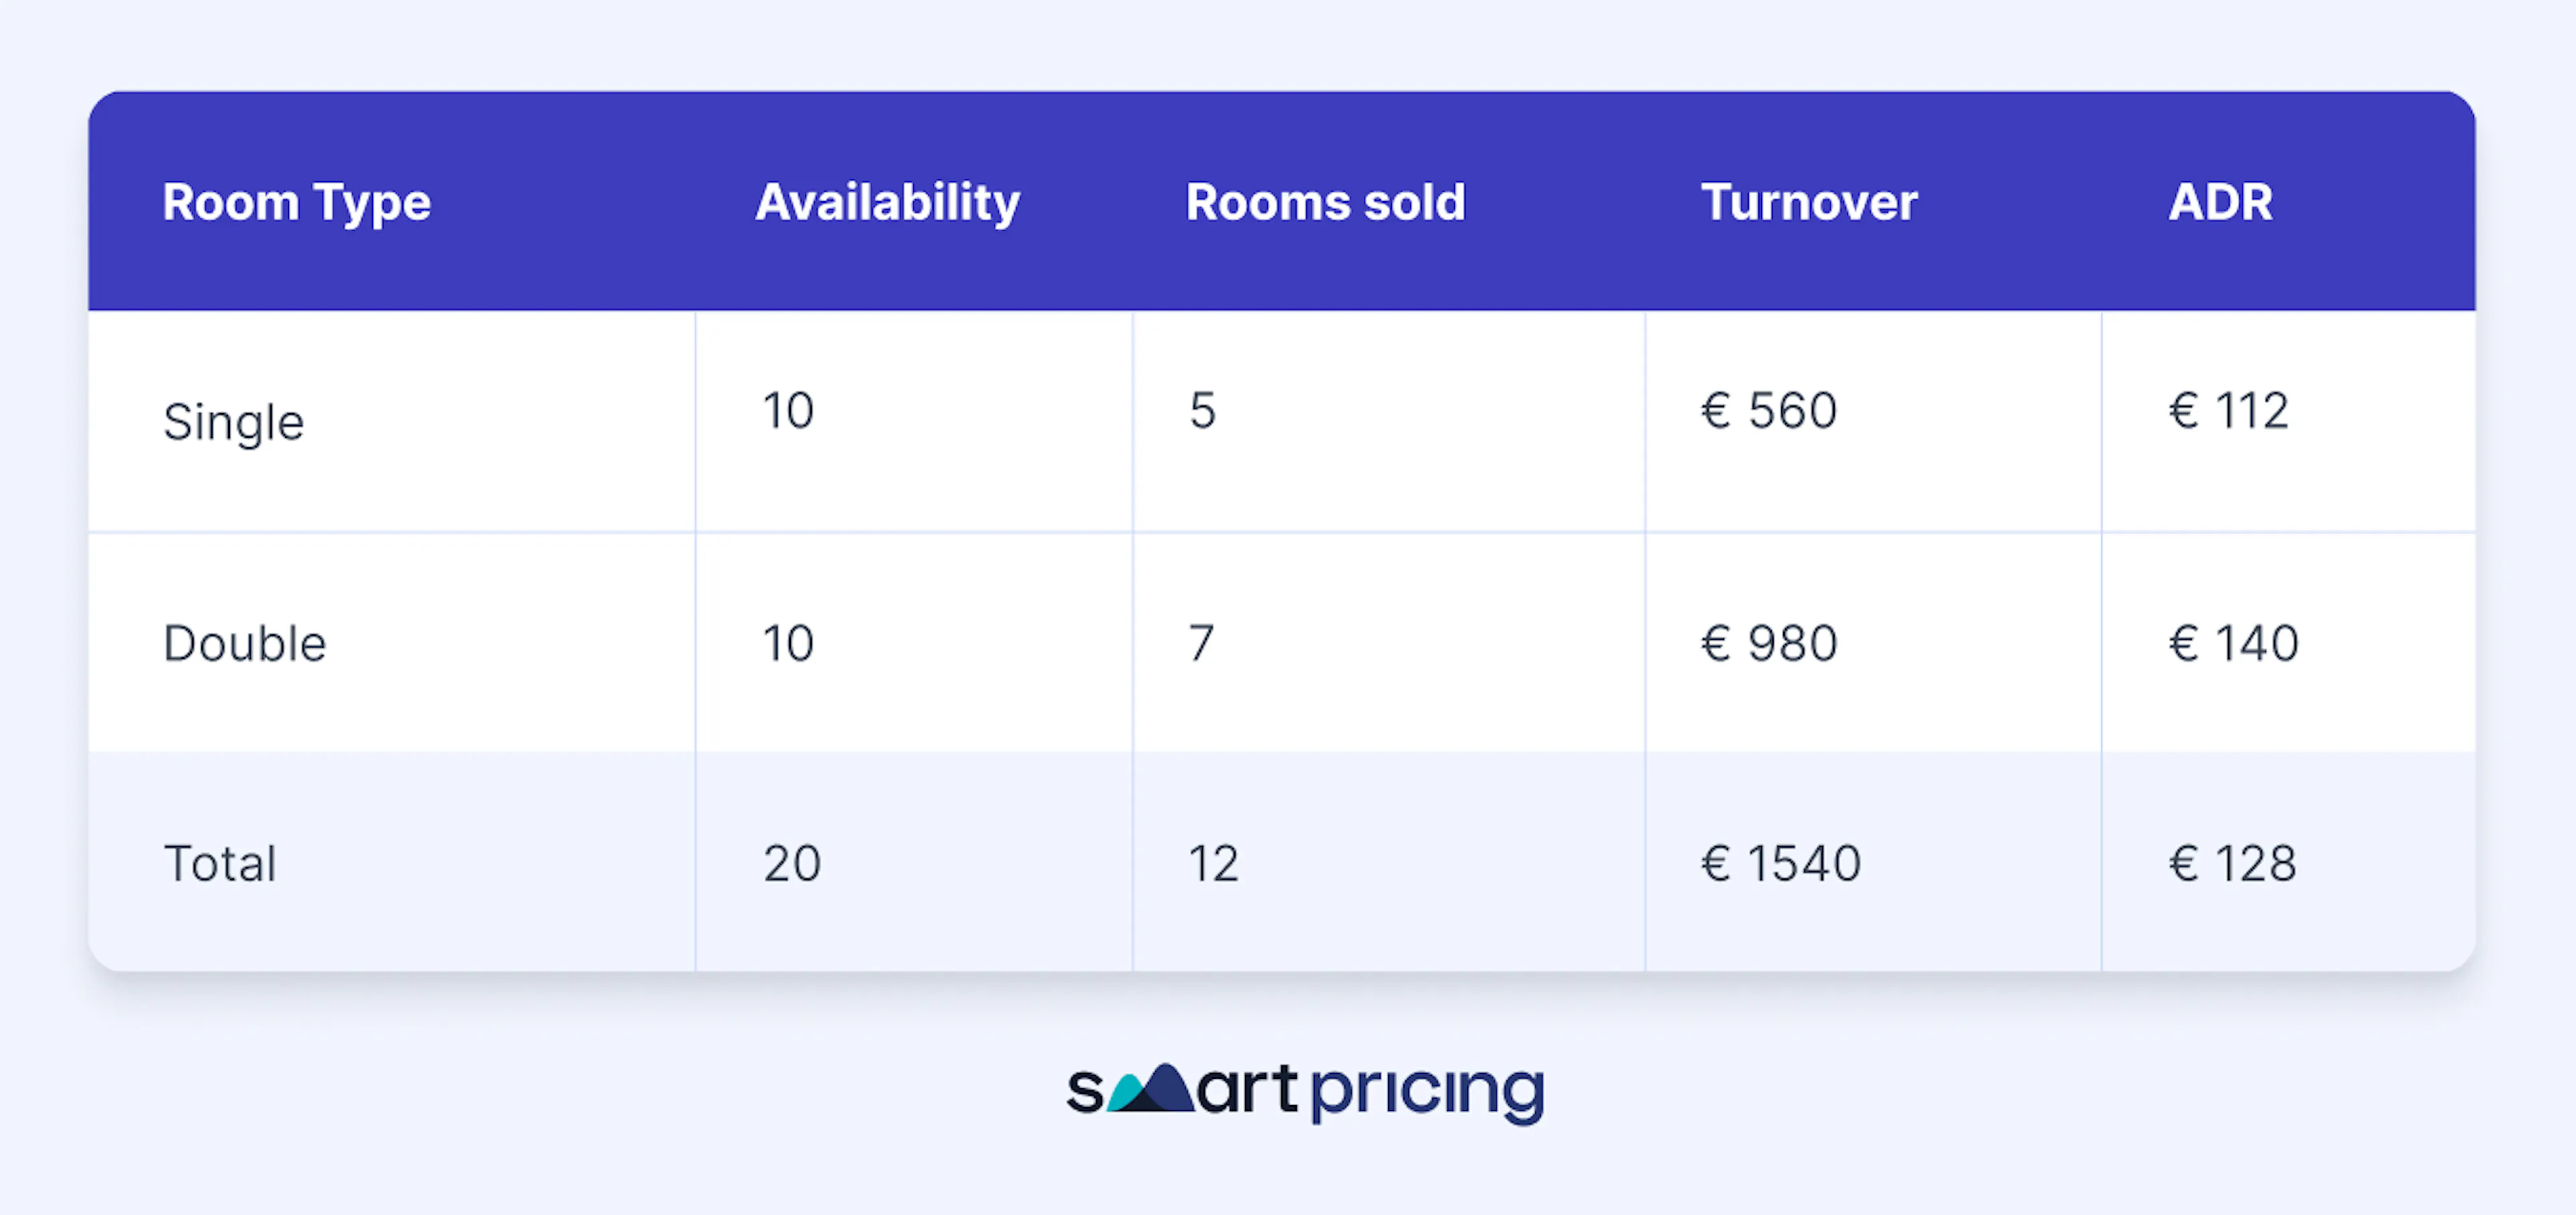The image size is (2576, 1215).
Task: Click the ADR column header
Action: [2221, 202]
